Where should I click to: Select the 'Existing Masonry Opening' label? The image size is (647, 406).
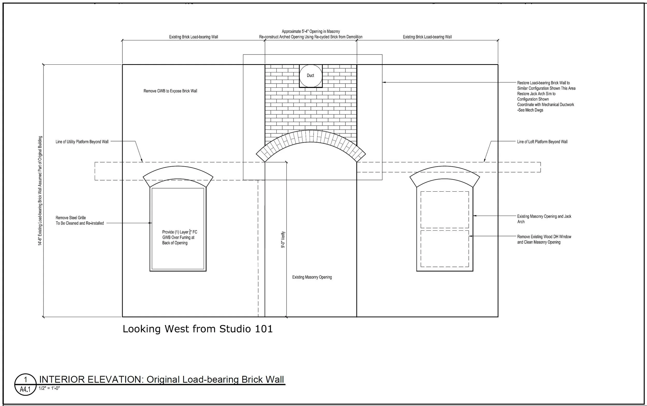[312, 277]
